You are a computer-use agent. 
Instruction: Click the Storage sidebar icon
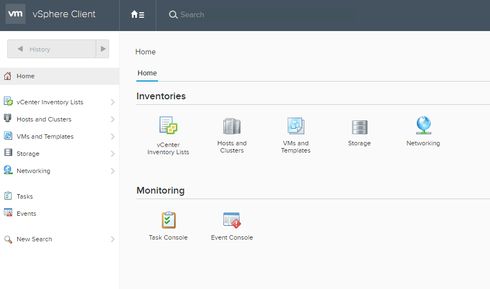point(8,153)
